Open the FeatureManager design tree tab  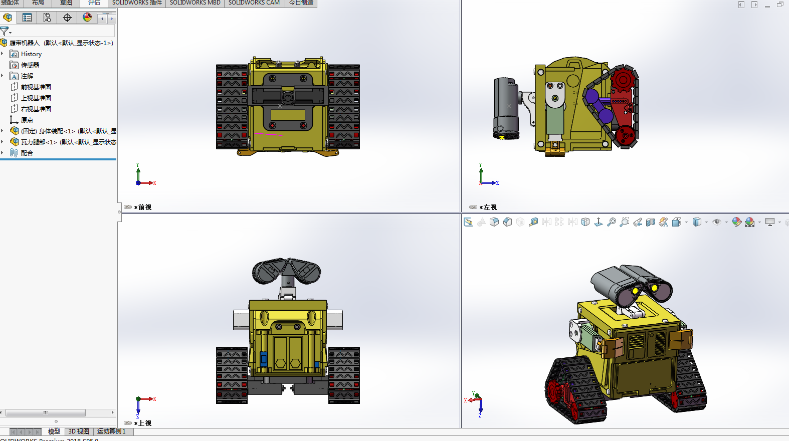coord(8,18)
